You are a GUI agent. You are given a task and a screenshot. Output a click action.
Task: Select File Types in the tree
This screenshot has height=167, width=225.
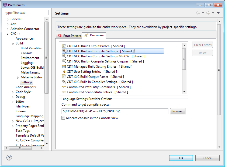(x=23, y=106)
